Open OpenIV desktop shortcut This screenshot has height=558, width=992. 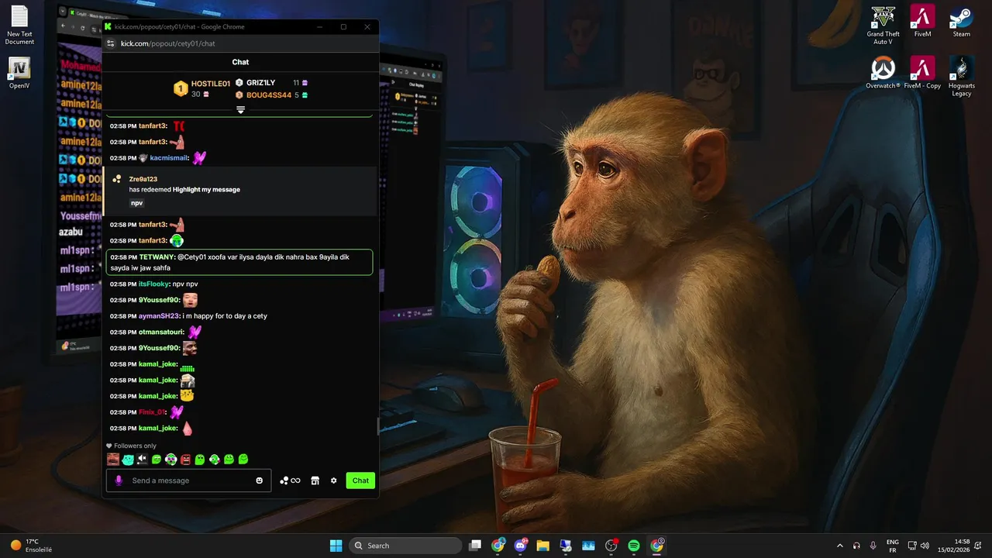click(19, 74)
